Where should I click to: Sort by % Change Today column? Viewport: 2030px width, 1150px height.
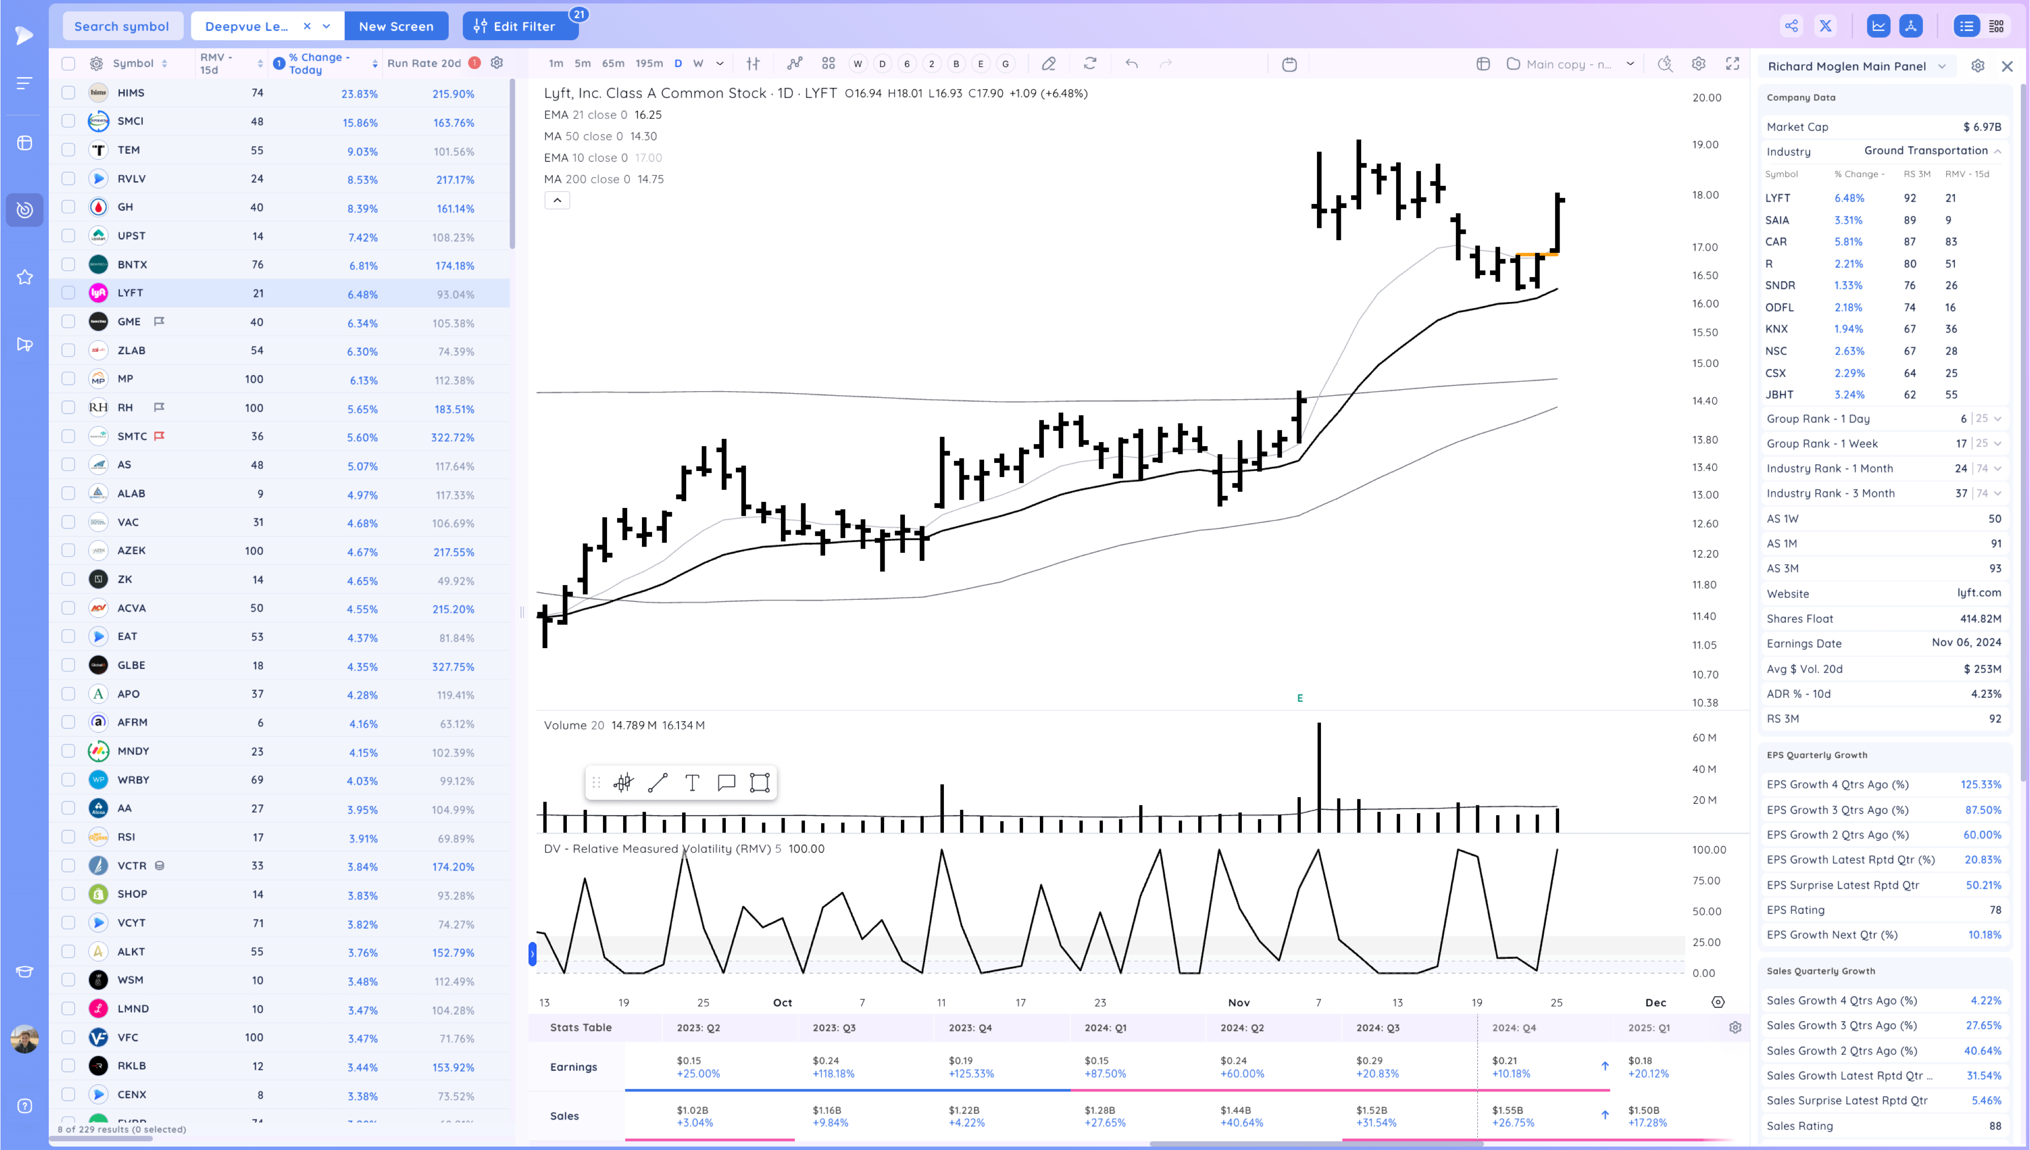(x=325, y=63)
